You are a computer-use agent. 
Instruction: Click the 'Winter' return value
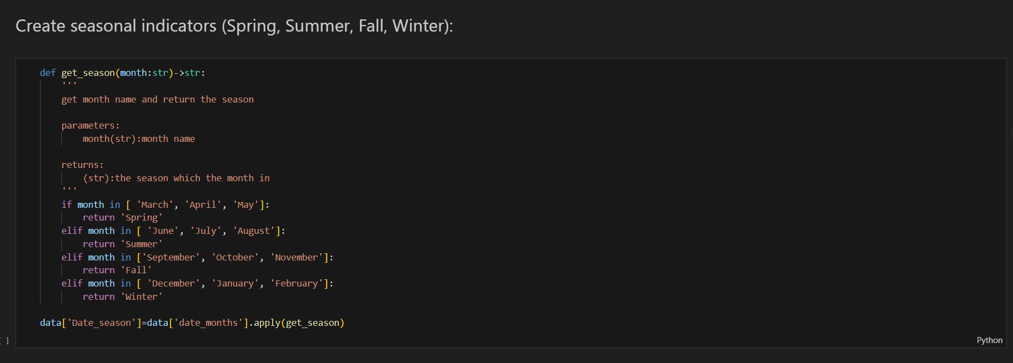pyautogui.click(x=142, y=297)
